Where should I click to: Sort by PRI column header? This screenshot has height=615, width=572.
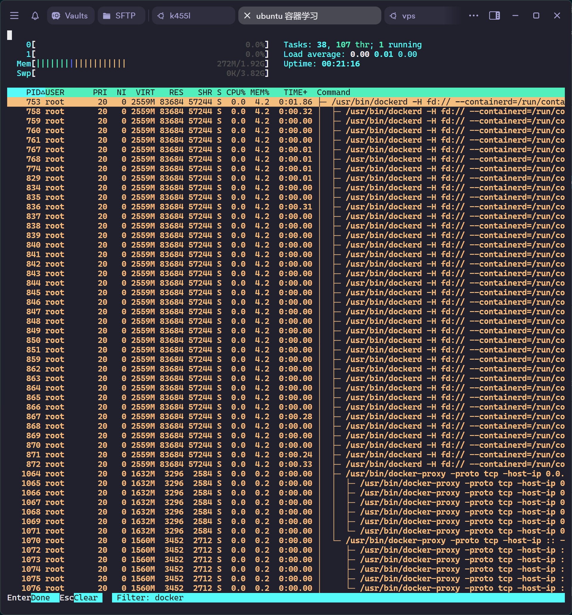[100, 92]
